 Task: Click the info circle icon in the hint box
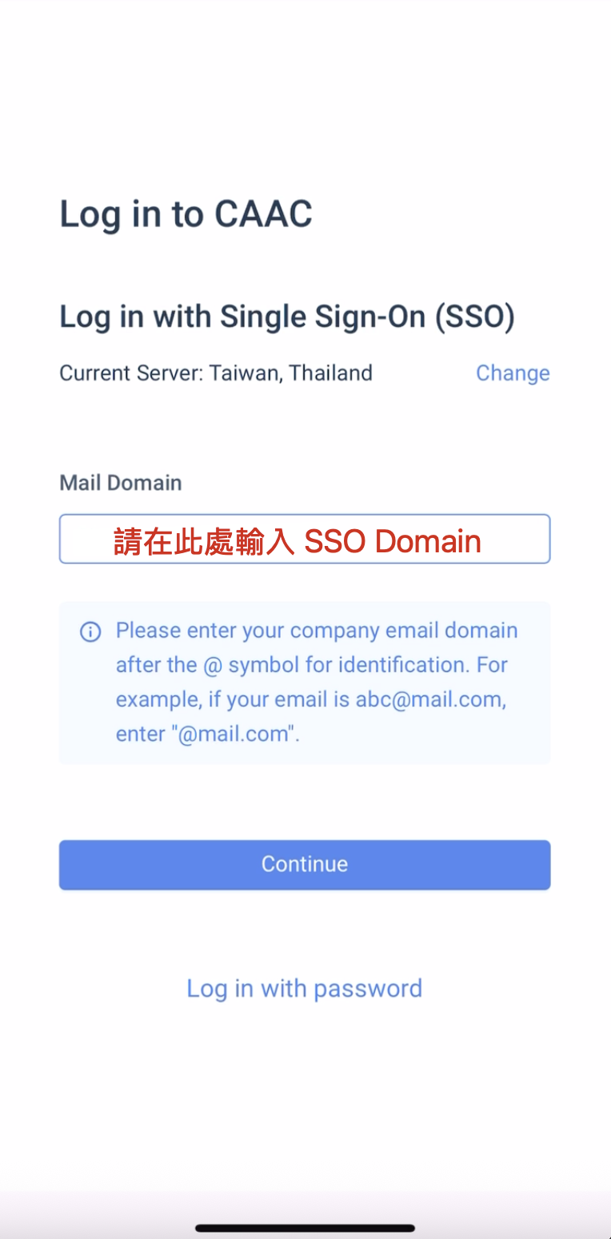[90, 631]
